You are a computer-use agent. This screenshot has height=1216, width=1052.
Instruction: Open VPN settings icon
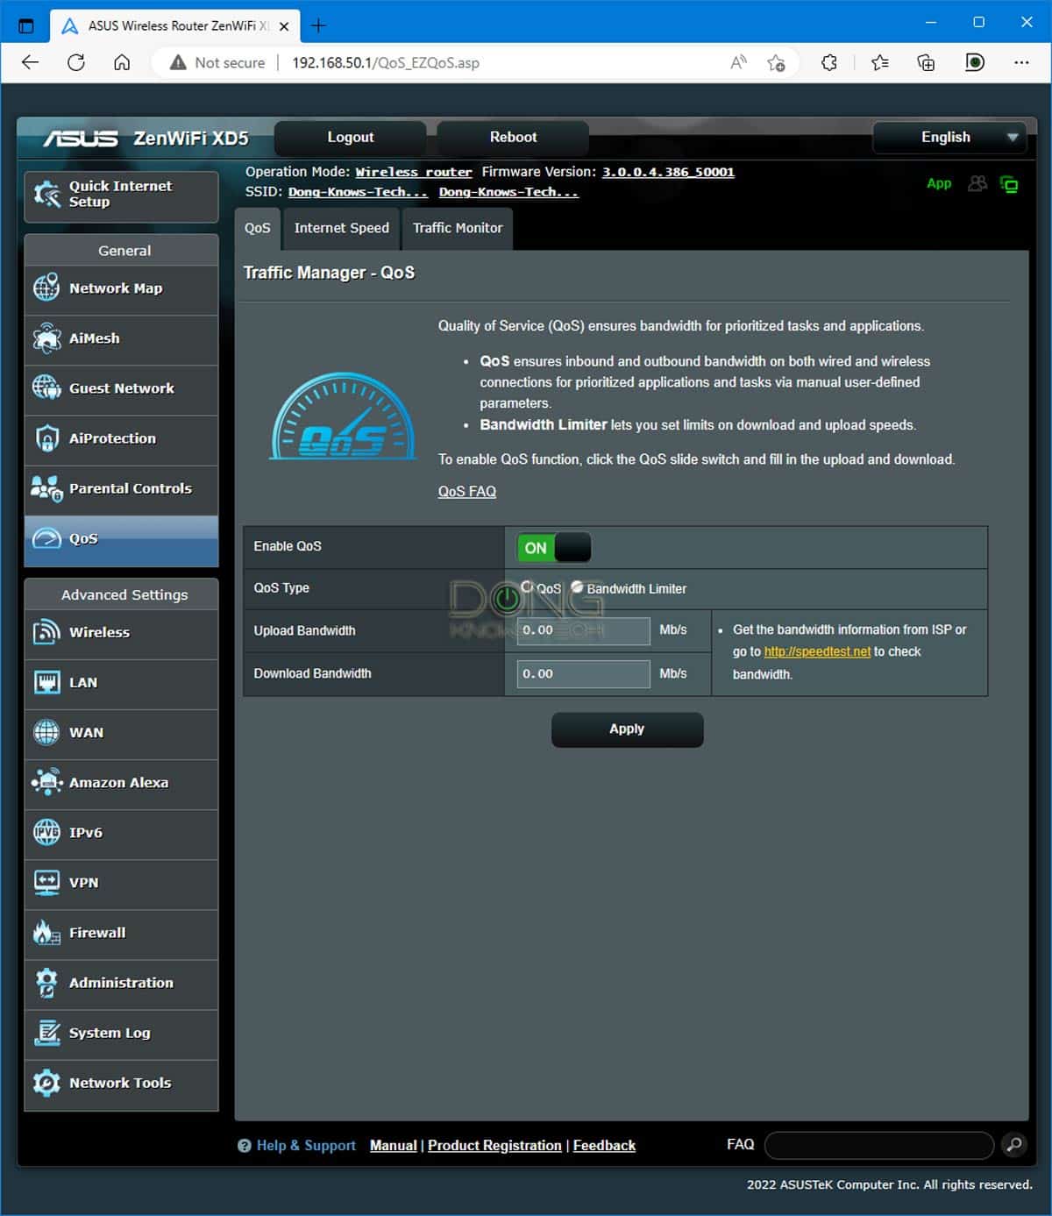click(x=46, y=882)
